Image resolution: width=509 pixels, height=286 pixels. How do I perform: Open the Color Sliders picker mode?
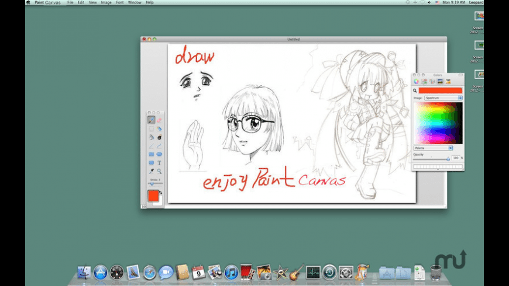tap(424, 81)
